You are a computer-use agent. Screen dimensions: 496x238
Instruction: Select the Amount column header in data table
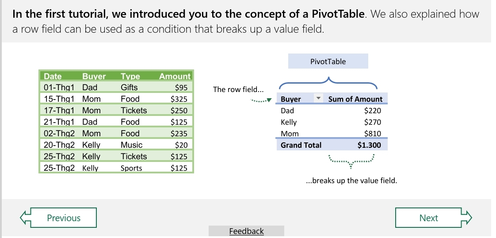click(x=175, y=76)
